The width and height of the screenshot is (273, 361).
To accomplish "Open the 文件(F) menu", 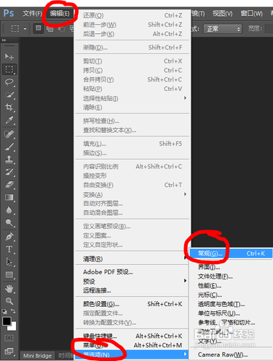I will click(x=32, y=13).
